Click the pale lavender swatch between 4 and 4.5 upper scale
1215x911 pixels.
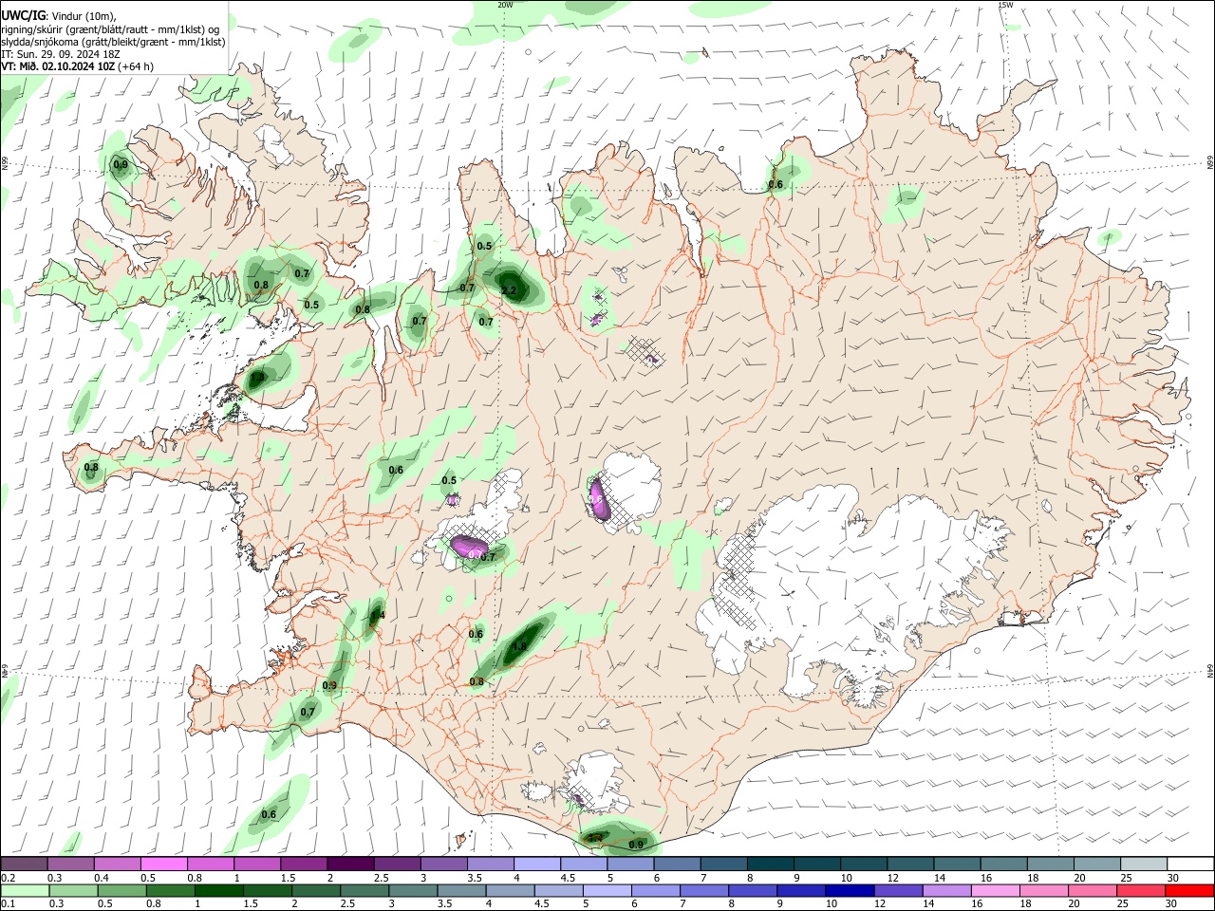coord(536,865)
